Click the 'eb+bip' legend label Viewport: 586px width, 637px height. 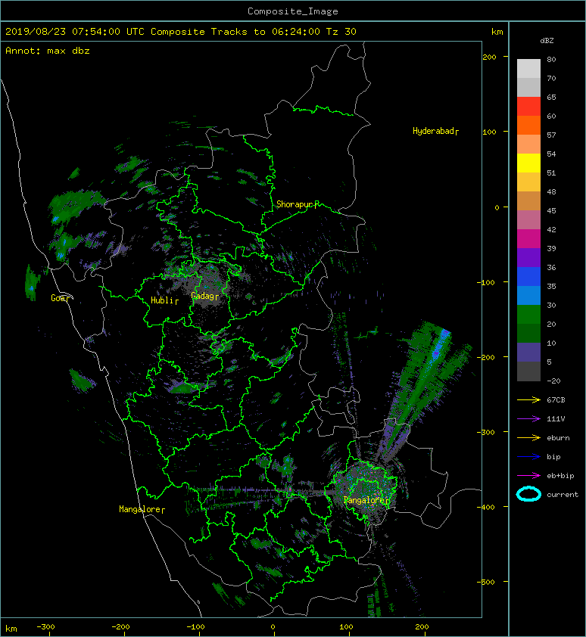tap(560, 475)
